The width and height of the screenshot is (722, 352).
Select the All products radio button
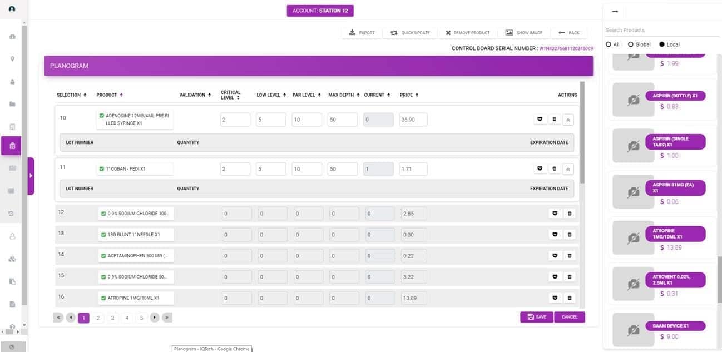608,44
